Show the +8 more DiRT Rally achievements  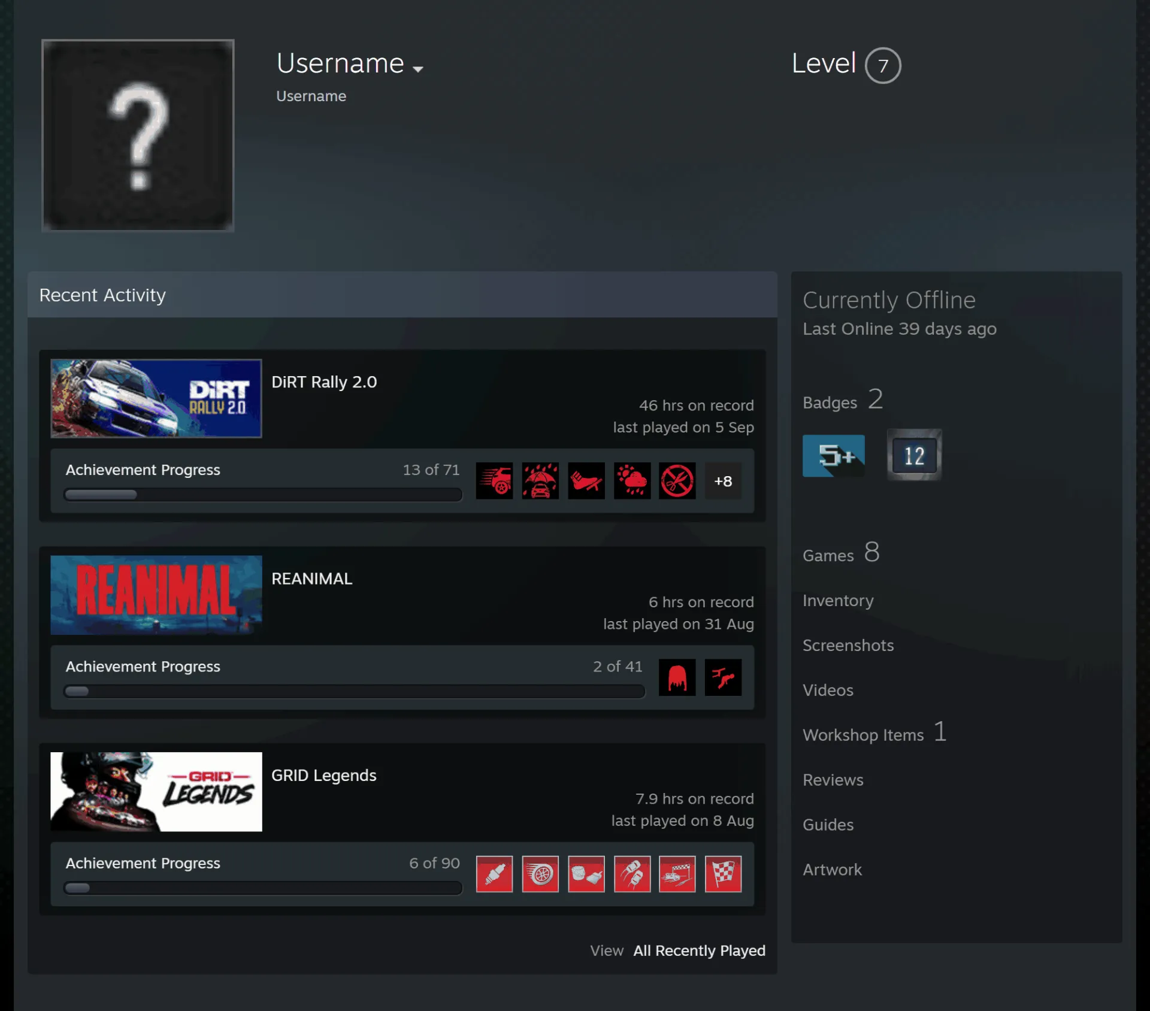point(723,480)
